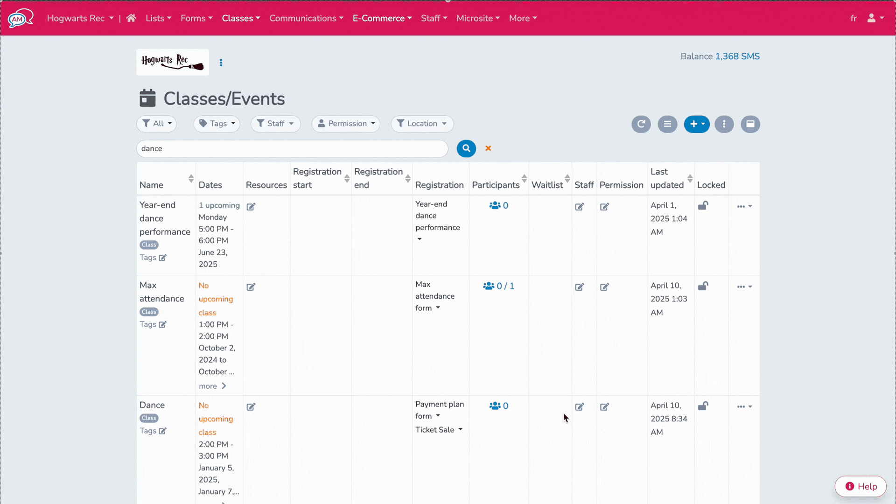Click the archive panel icon at top right

[751, 124]
